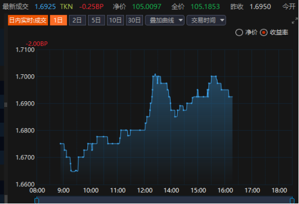
Task: Click the 1.6800 y-axis label
Action: pyautogui.click(x=25, y=131)
